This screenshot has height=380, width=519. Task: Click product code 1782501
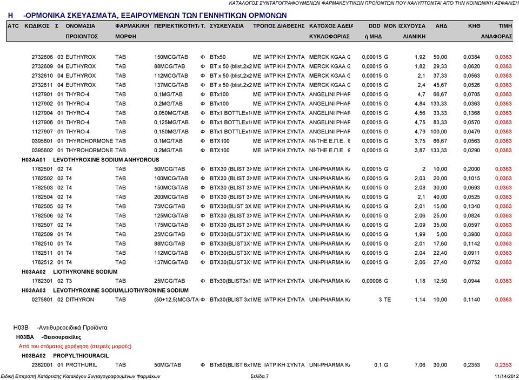click(x=42, y=169)
